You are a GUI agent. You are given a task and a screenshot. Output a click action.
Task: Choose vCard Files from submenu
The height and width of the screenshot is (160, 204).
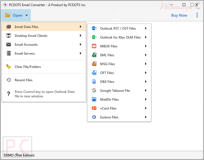119,108
